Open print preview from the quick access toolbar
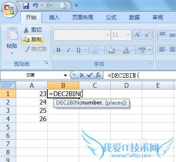 pos(63,6)
